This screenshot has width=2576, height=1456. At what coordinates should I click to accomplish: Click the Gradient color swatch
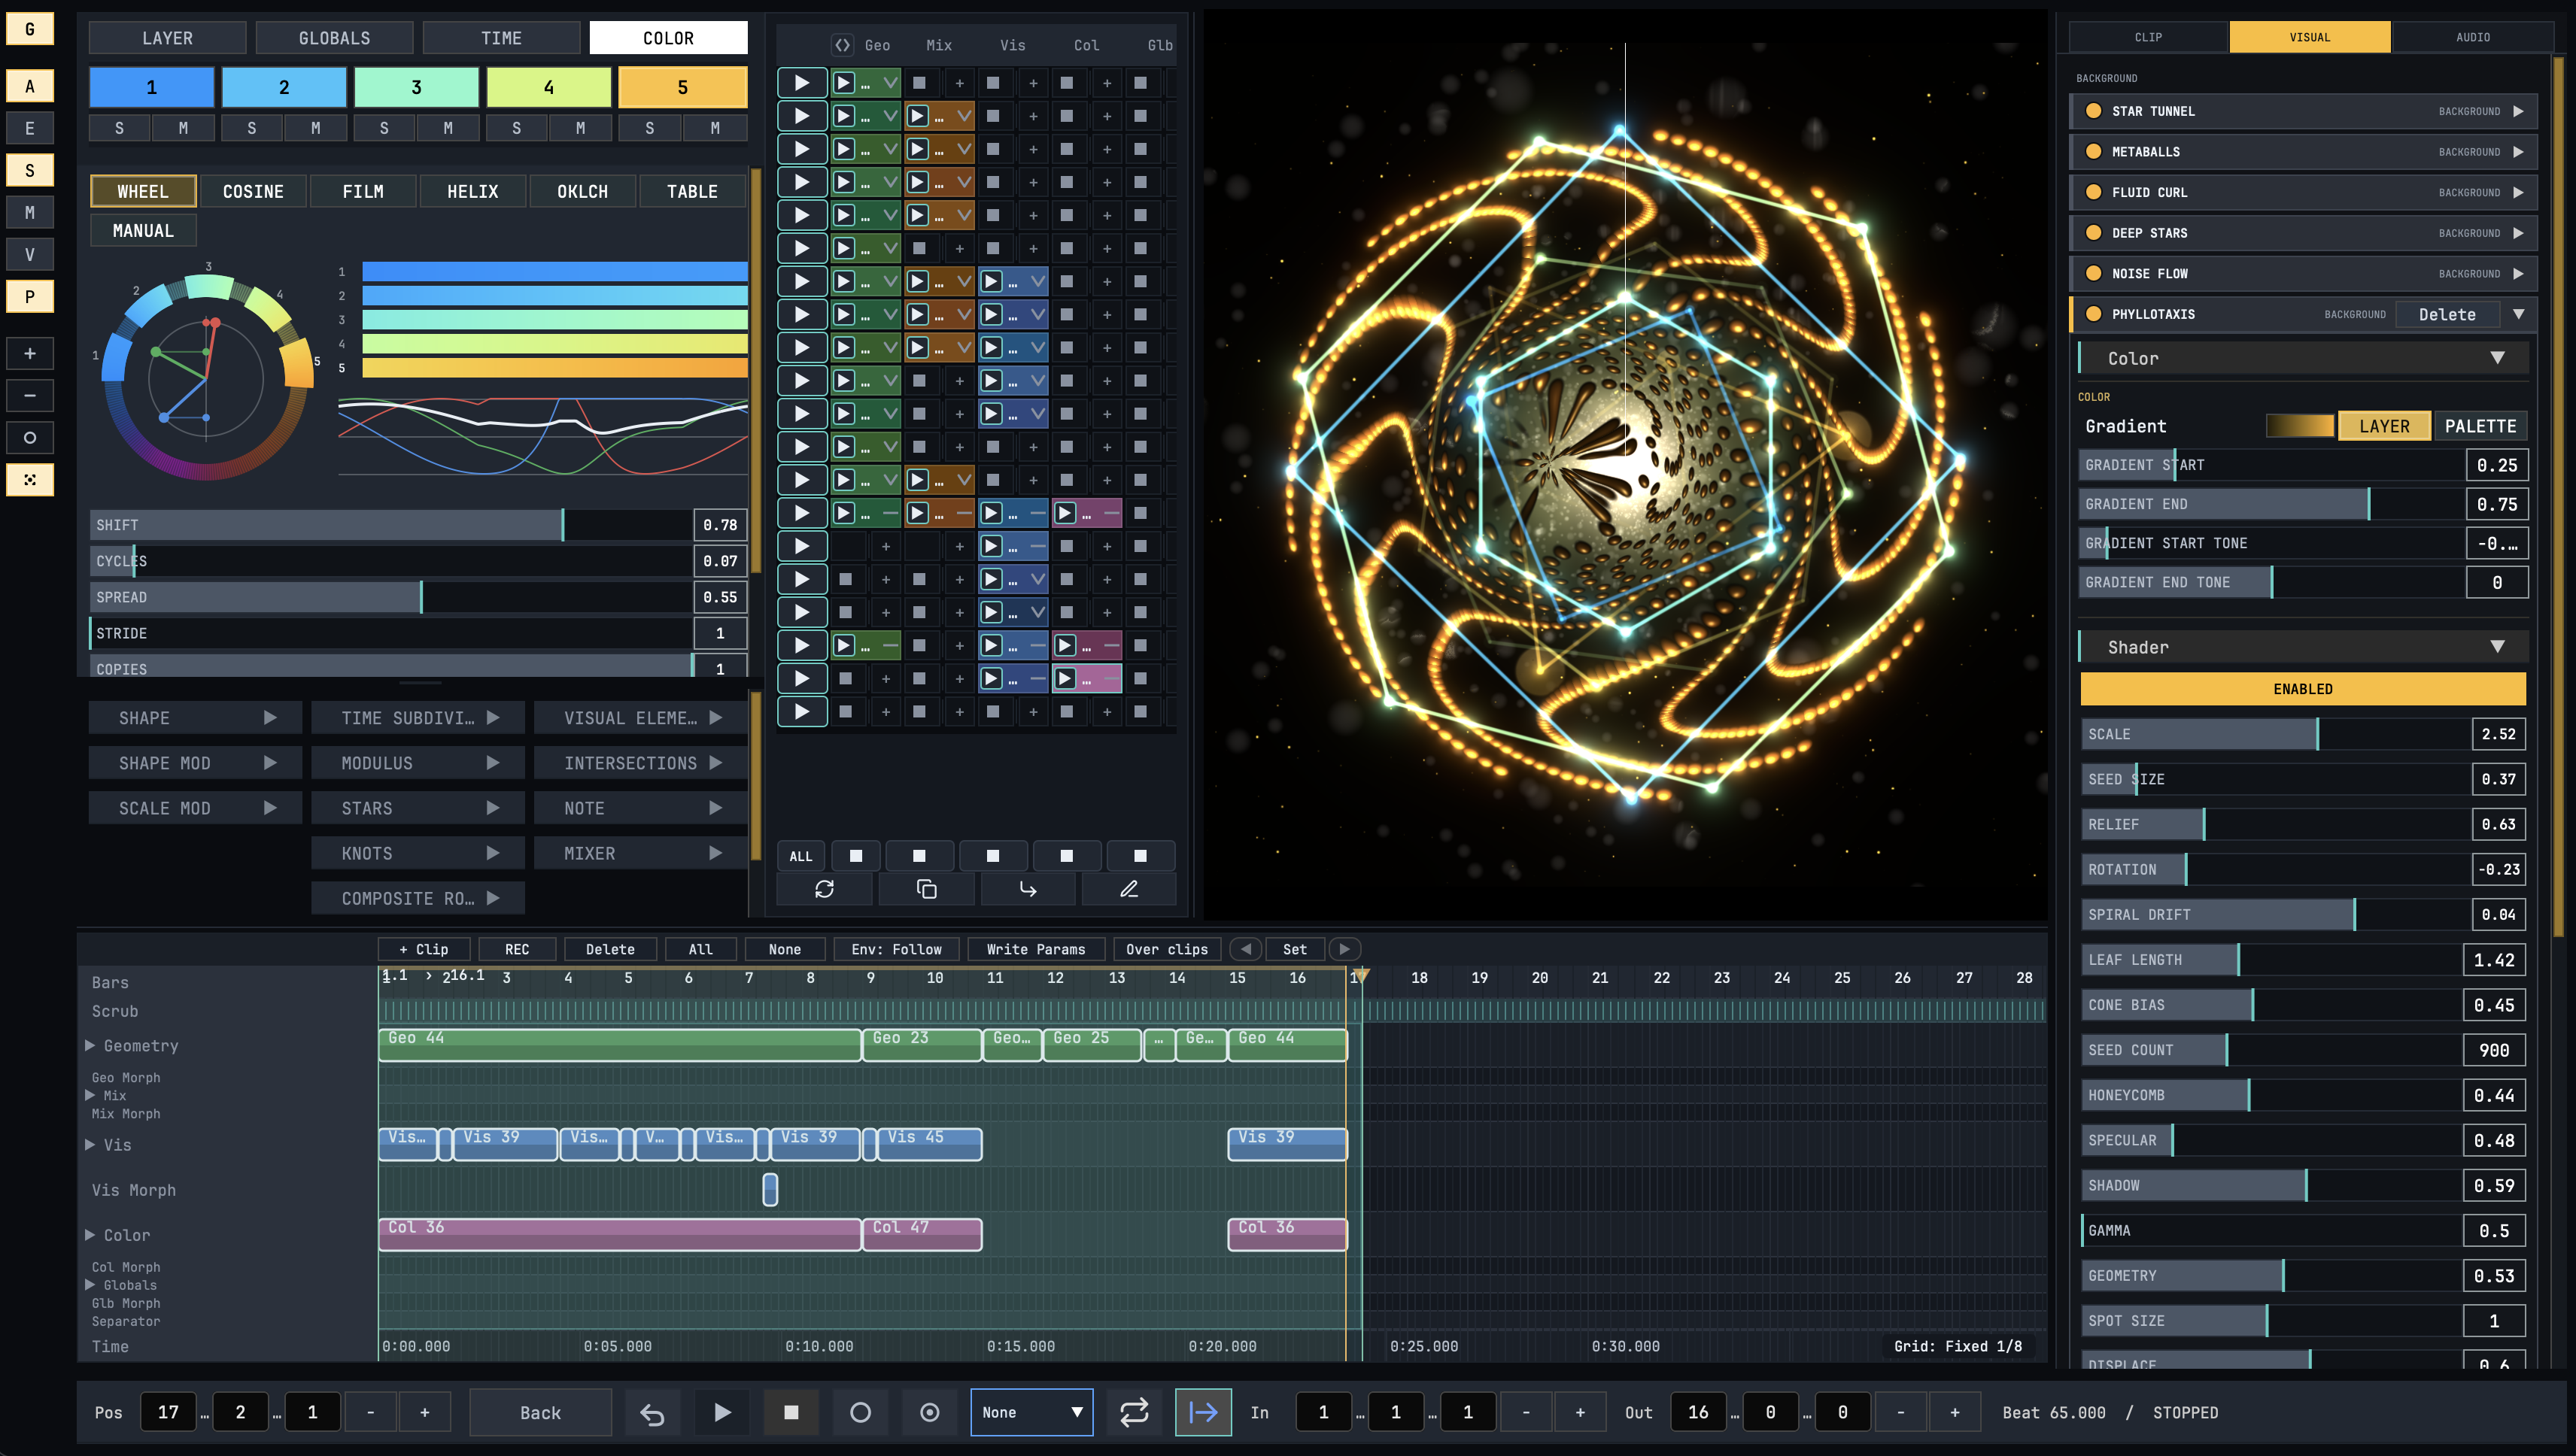tap(2299, 426)
